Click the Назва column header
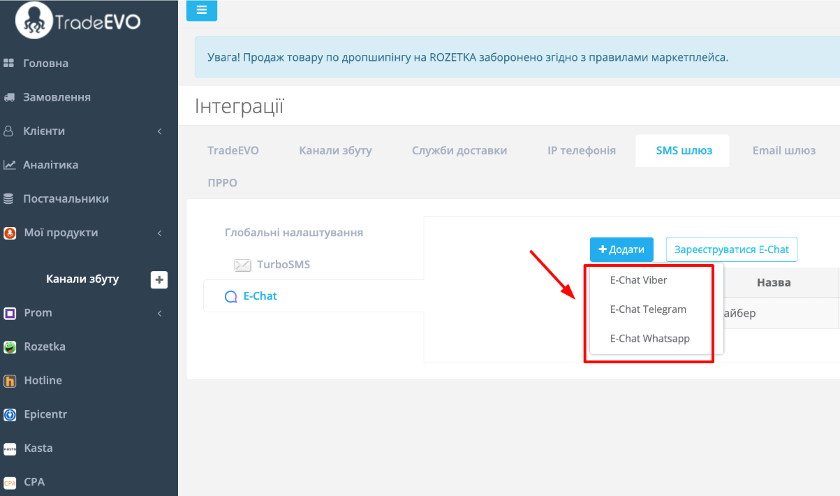Image resolution: width=840 pixels, height=496 pixels. pyautogui.click(x=774, y=283)
